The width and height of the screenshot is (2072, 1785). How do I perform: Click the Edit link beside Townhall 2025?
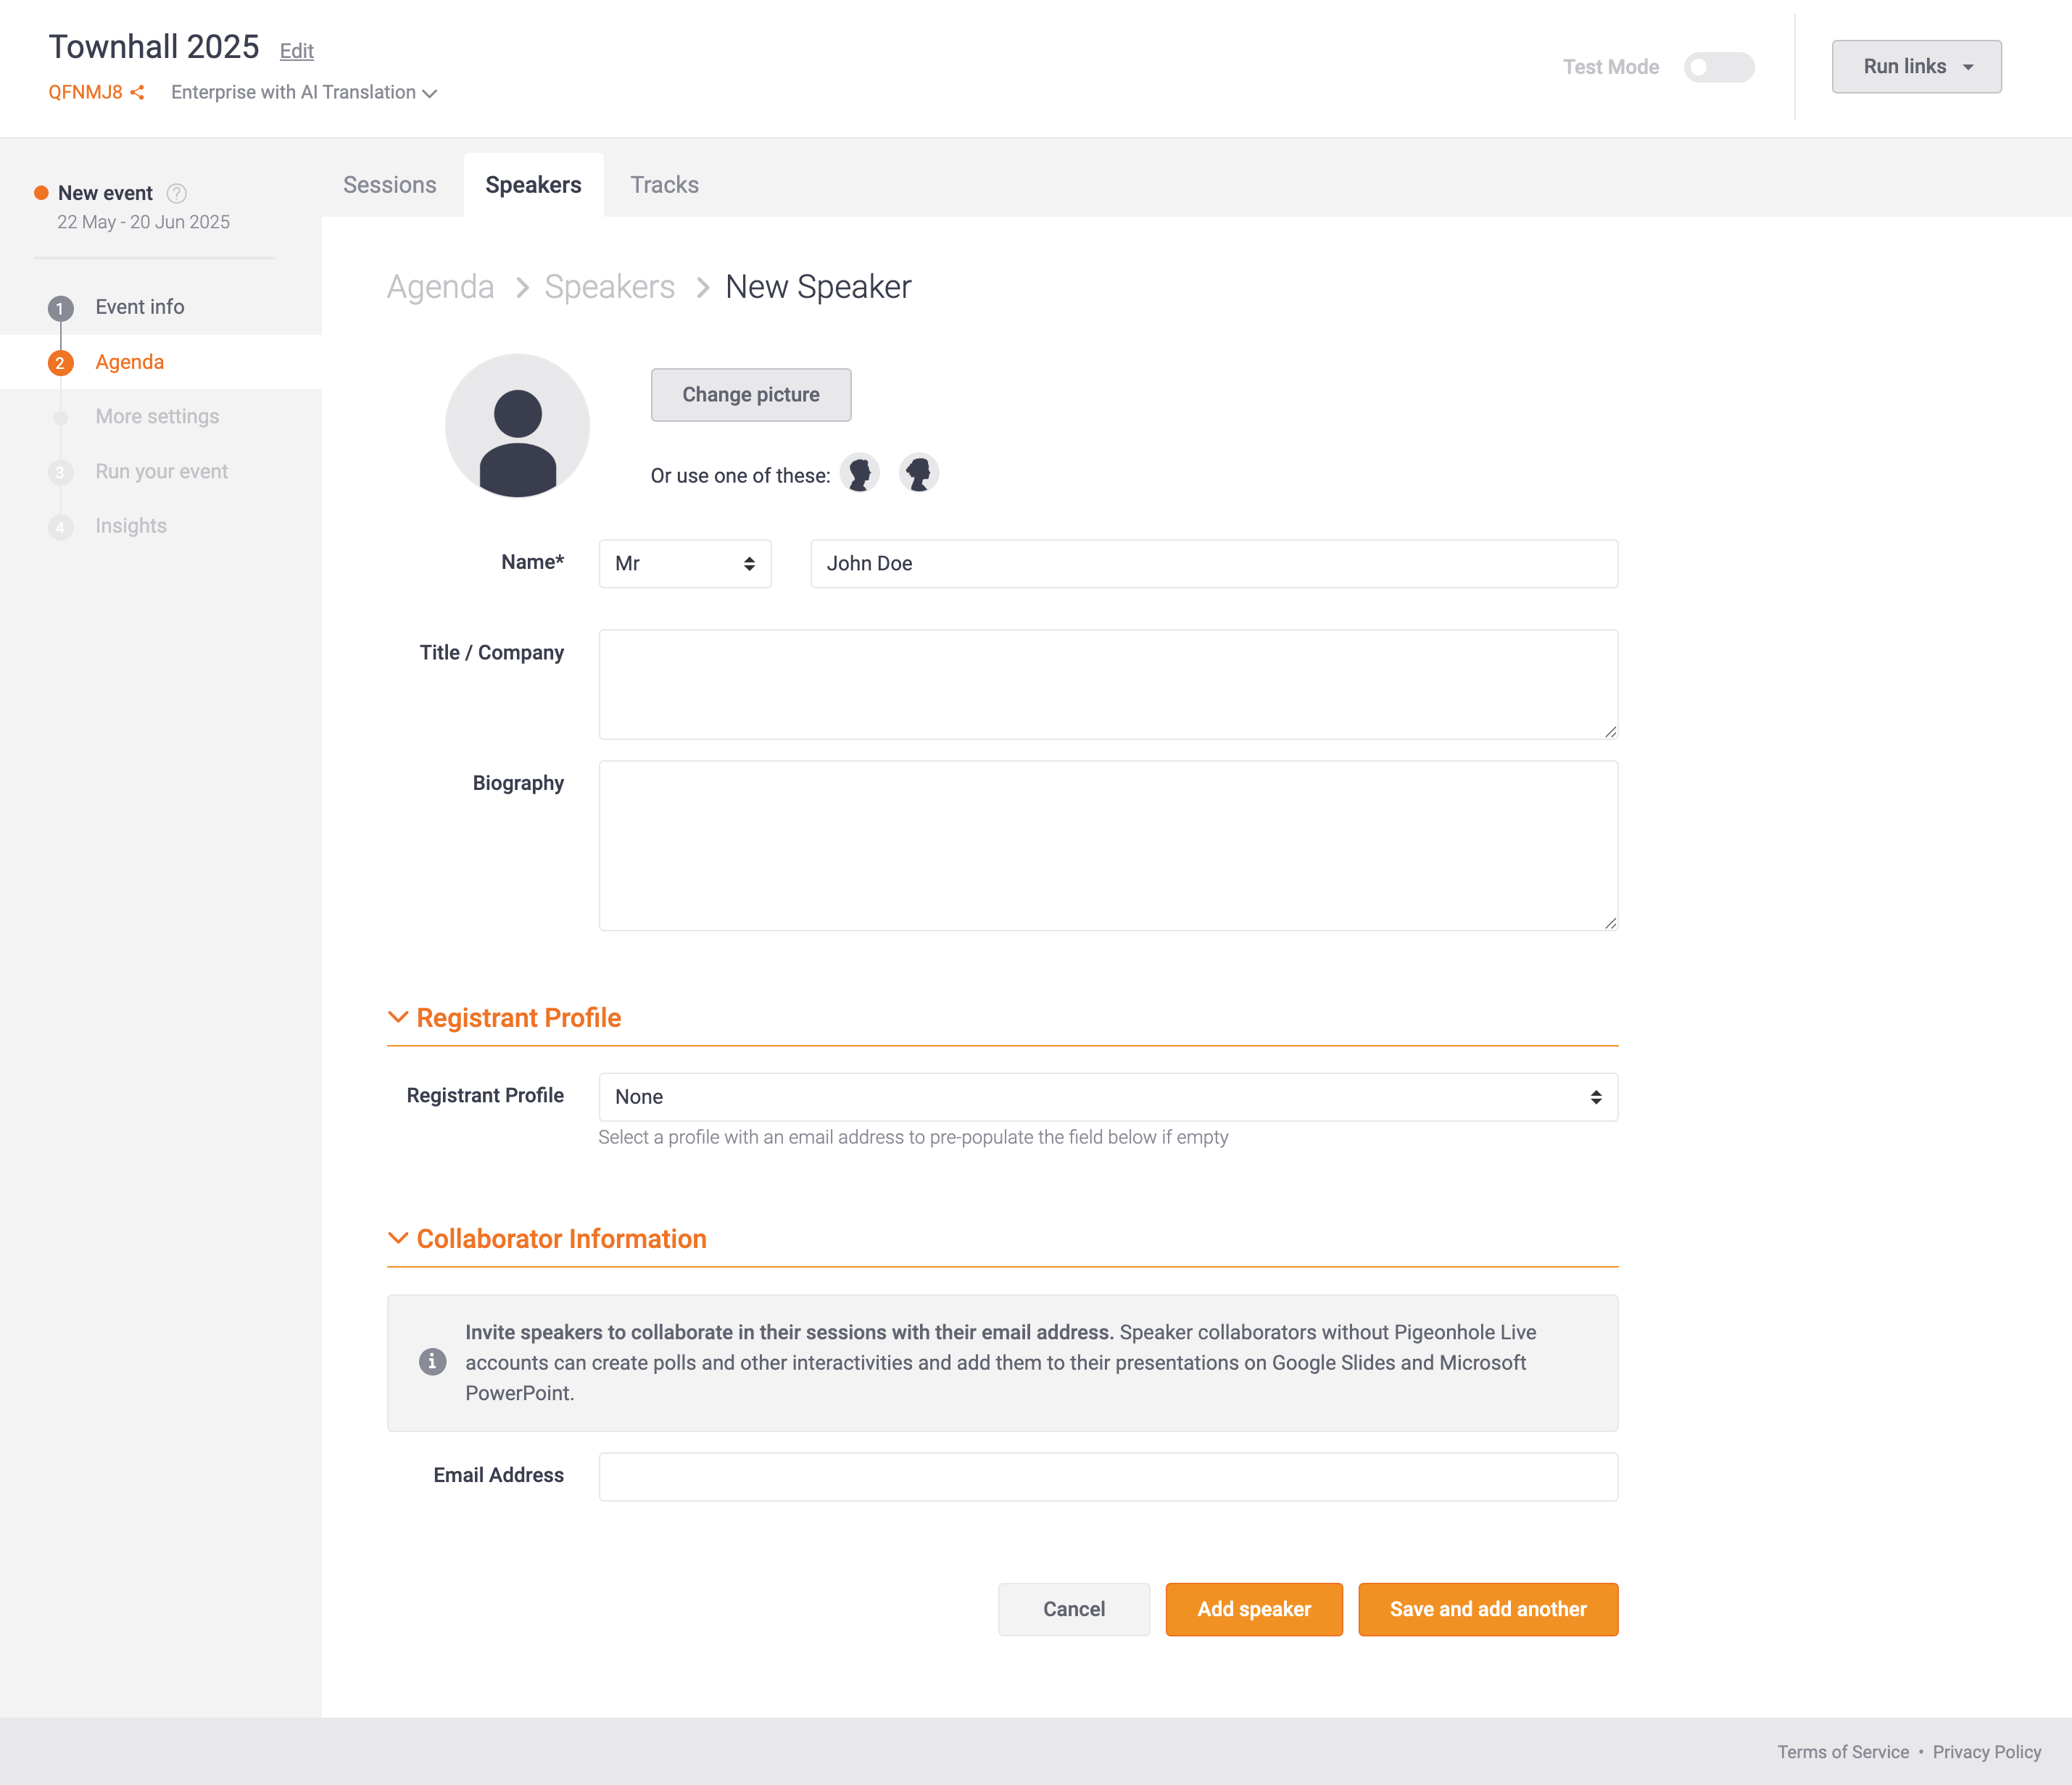tap(296, 51)
